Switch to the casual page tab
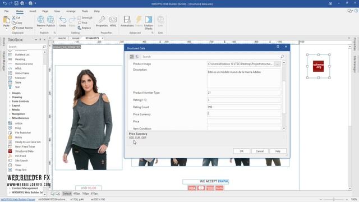 click(76, 38)
